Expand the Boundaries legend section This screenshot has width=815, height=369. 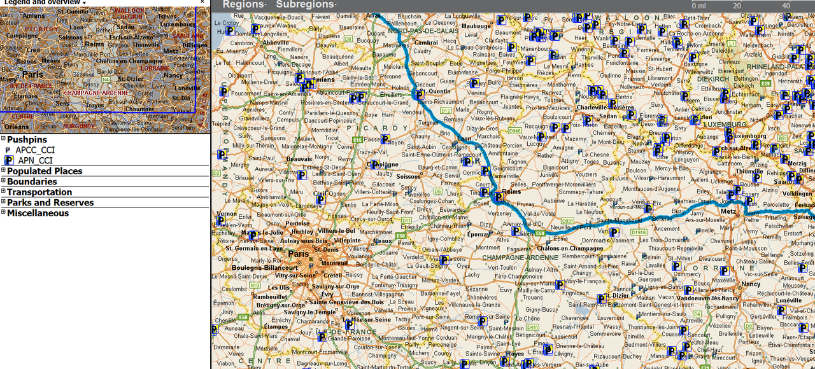(3, 181)
